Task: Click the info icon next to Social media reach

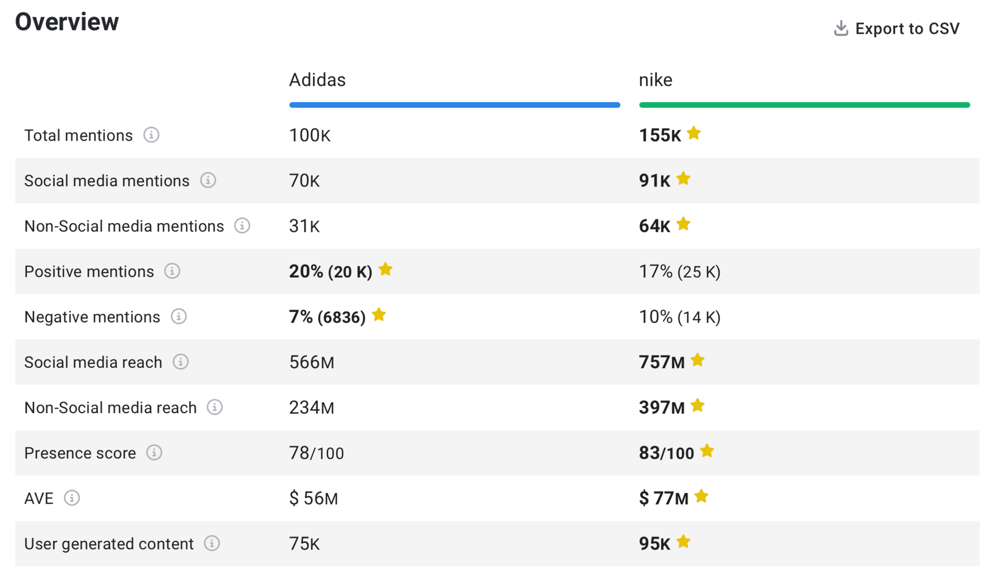Action: (x=181, y=362)
